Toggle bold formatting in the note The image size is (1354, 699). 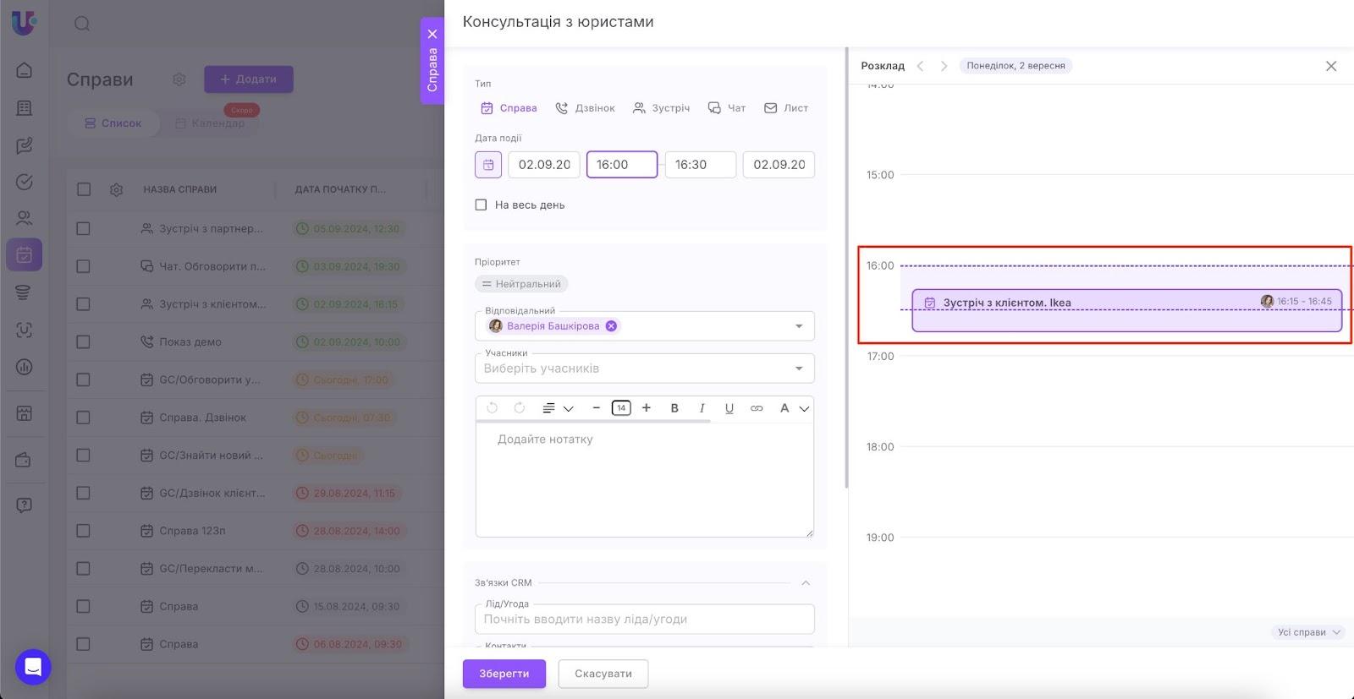(674, 408)
